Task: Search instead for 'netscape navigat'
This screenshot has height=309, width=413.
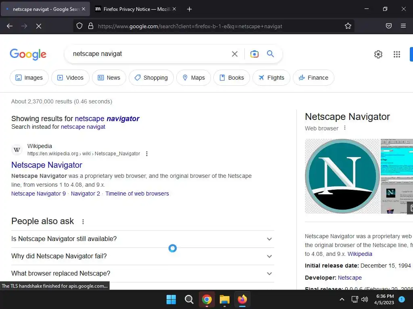Action: click(83, 127)
